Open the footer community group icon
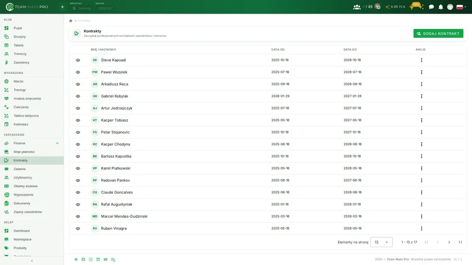This screenshot has height=265, width=472. (113, 259)
